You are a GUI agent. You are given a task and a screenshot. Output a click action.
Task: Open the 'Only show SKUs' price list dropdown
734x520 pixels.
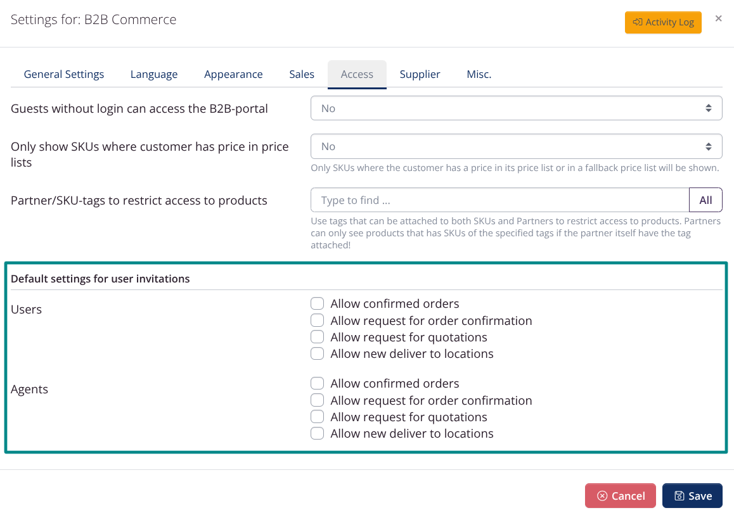(x=516, y=146)
